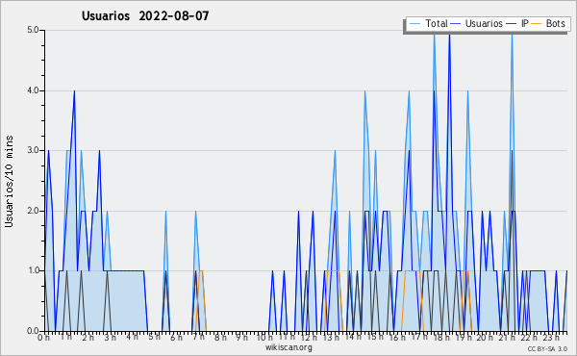Image resolution: width=577 pixels, height=356 pixels.
Task: Click the '8 h' x-axis label
Action: tap(220, 338)
